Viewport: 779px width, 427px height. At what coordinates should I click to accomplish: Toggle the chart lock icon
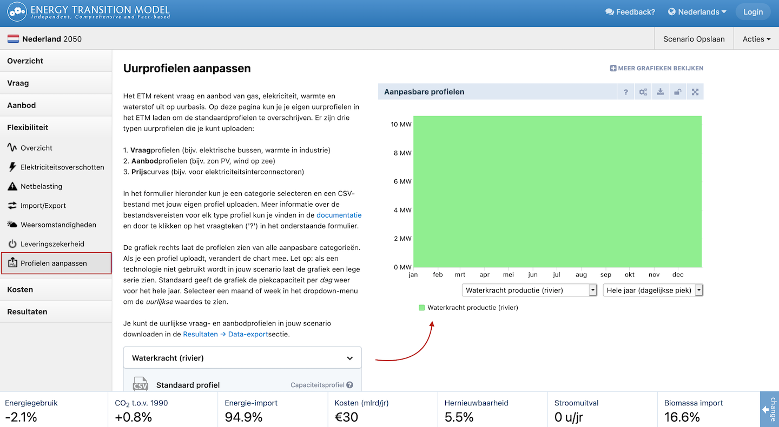tap(678, 92)
